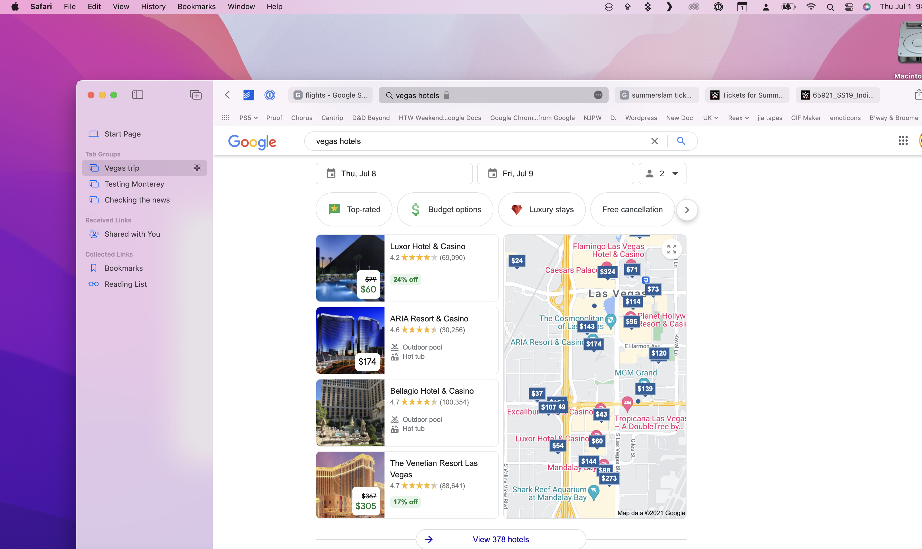
Task: Open the Todoist extension icon
Action: pos(249,95)
